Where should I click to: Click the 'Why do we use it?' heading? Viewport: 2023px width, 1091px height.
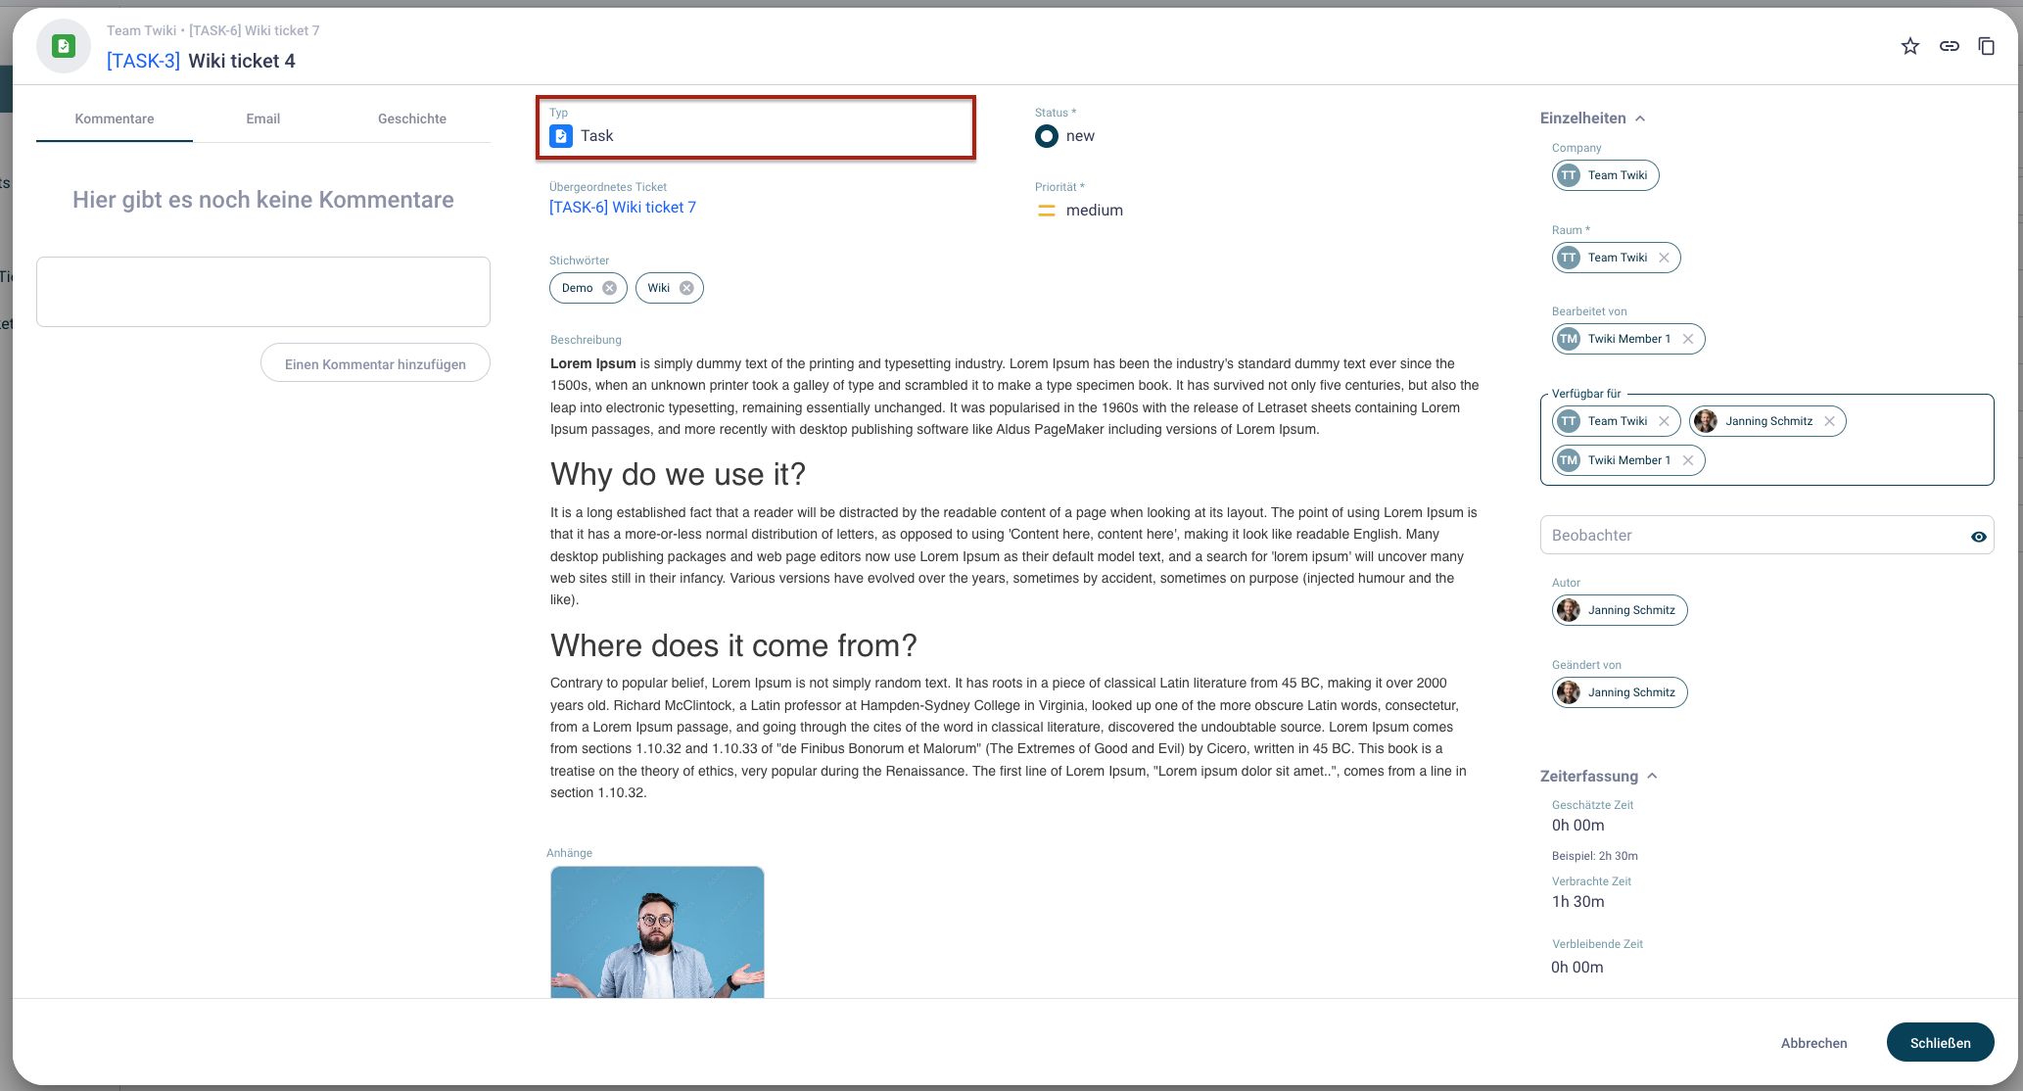coord(678,474)
